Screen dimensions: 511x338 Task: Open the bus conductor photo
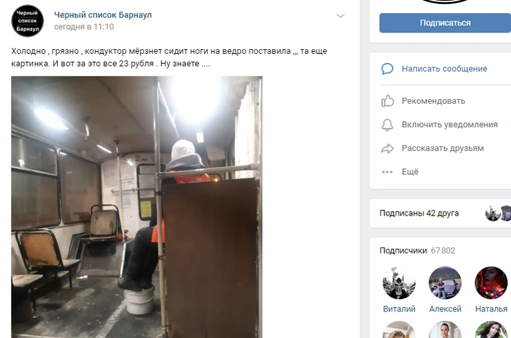point(137,207)
